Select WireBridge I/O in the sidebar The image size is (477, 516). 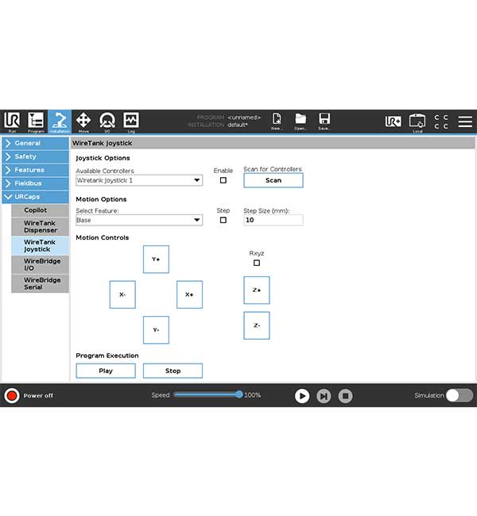click(41, 265)
